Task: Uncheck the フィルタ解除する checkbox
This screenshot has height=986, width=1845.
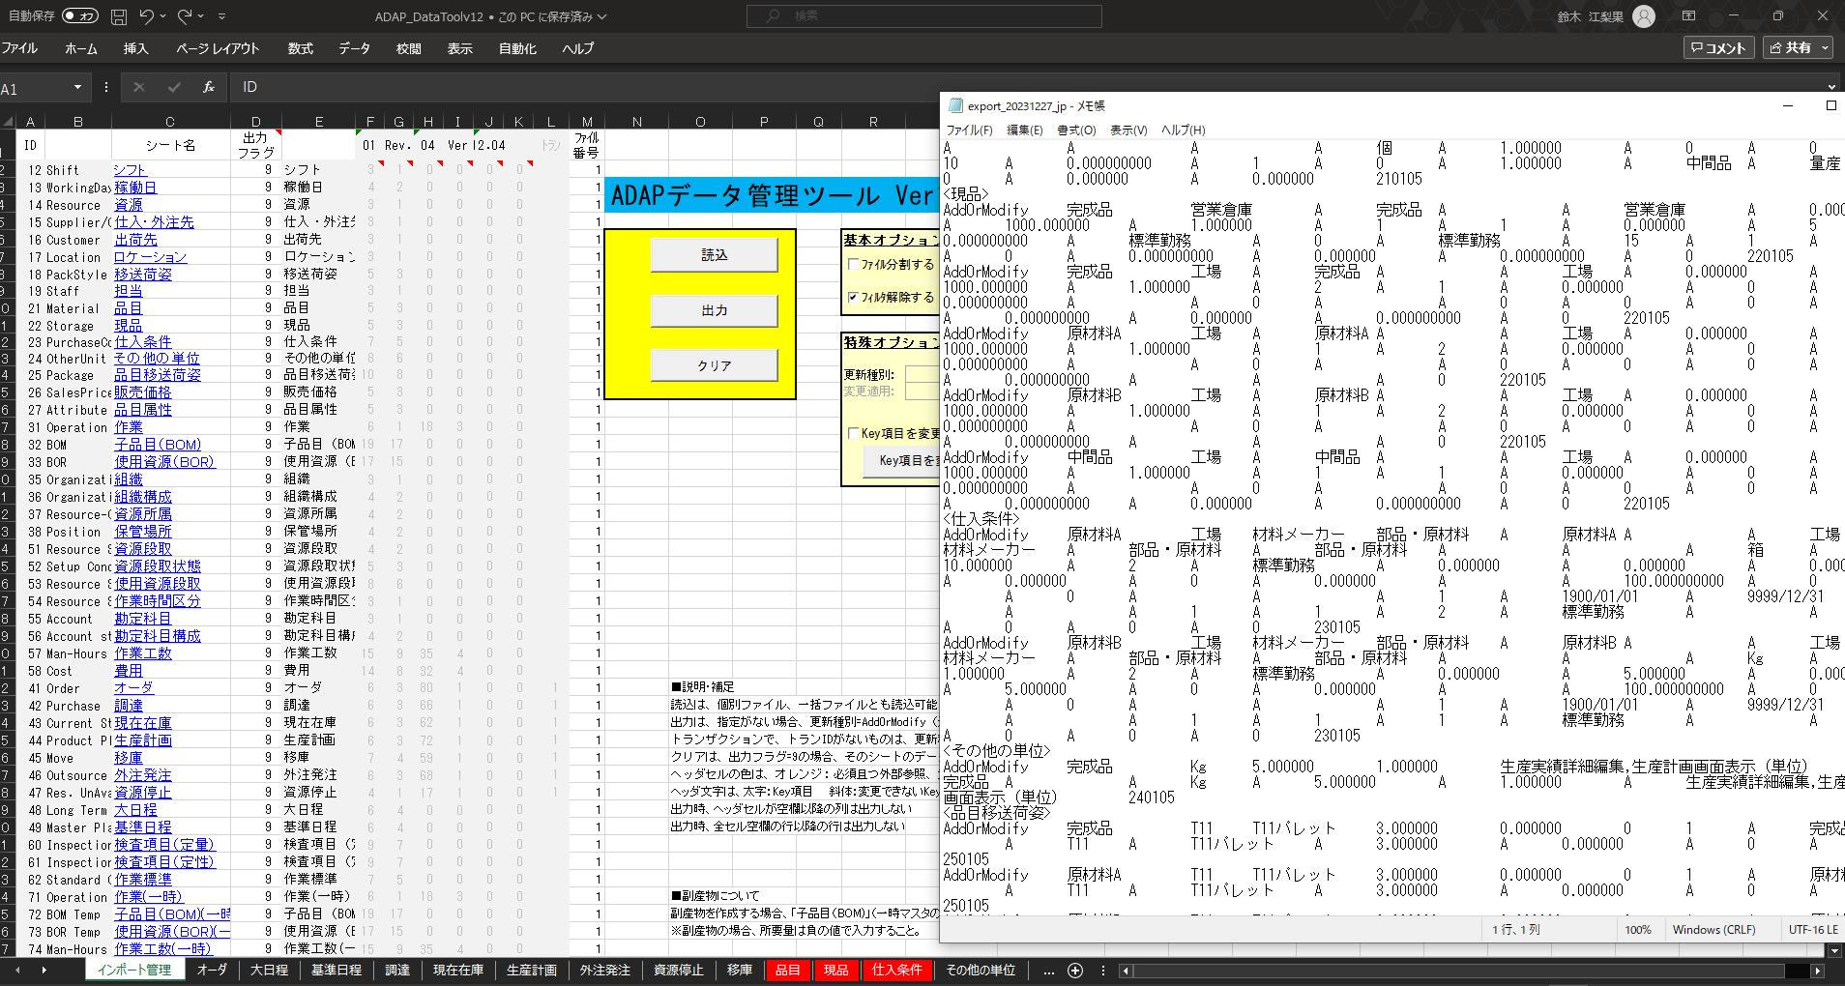Action: point(852,297)
